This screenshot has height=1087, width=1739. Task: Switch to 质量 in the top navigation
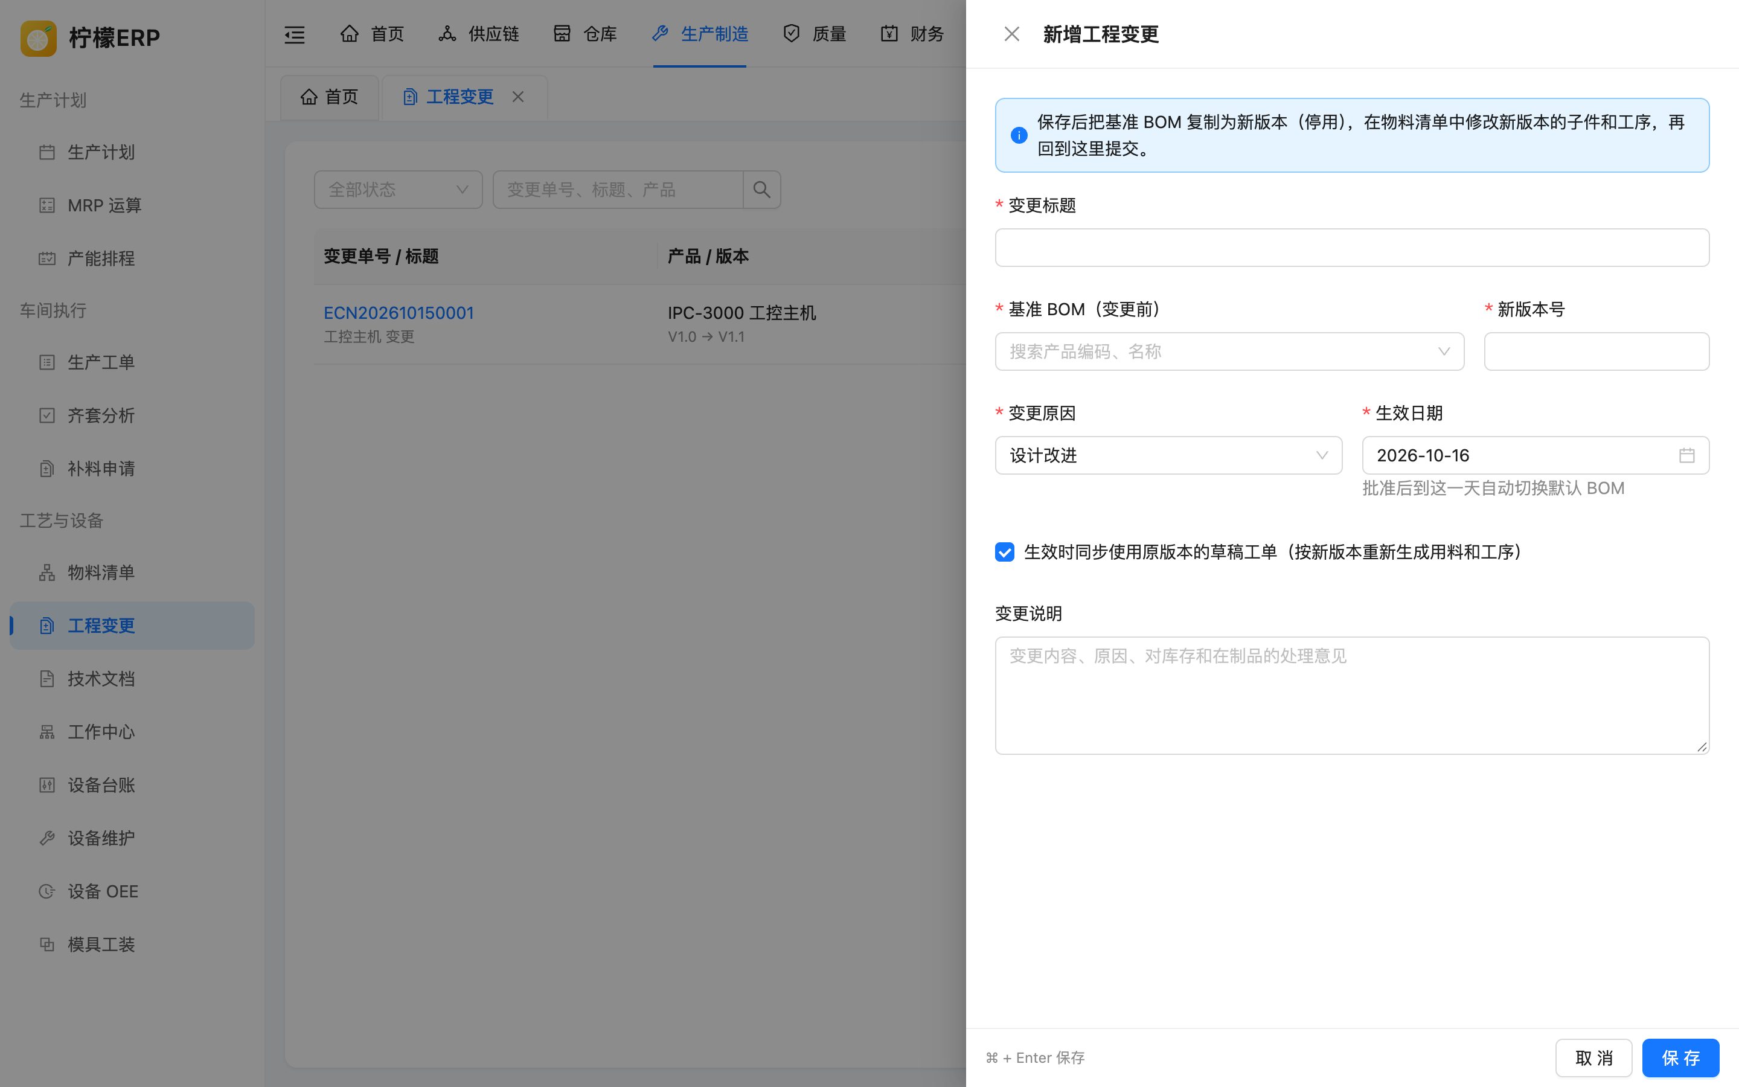[814, 34]
